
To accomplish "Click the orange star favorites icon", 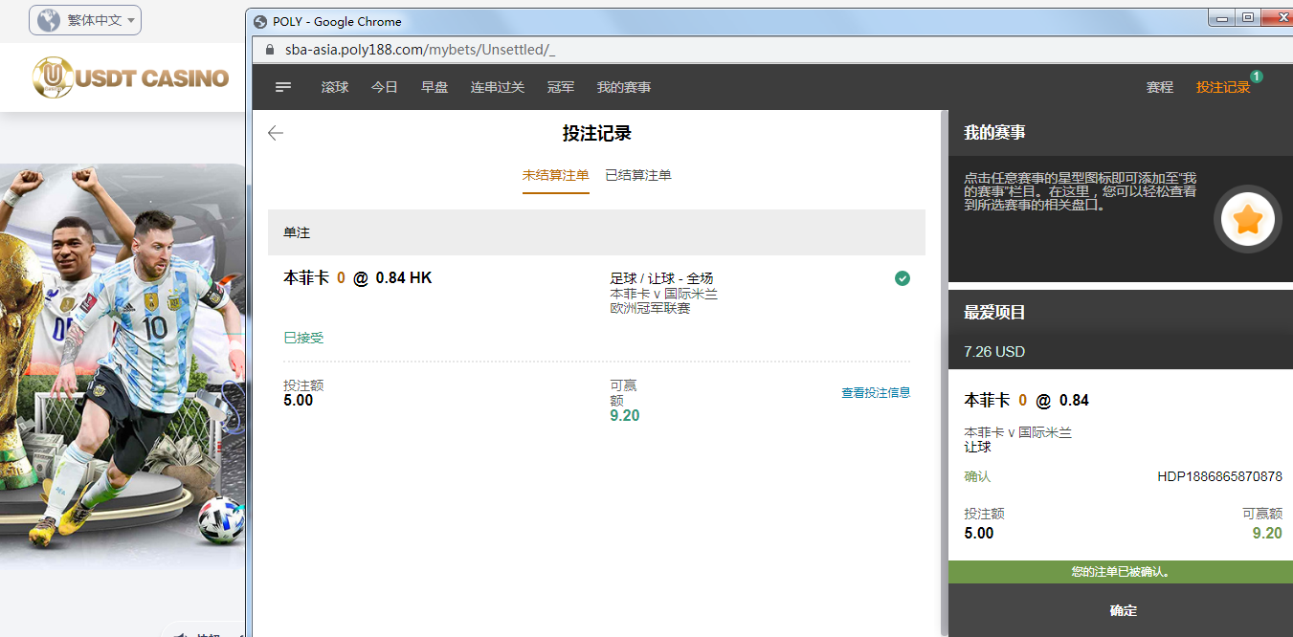I will (x=1248, y=220).
